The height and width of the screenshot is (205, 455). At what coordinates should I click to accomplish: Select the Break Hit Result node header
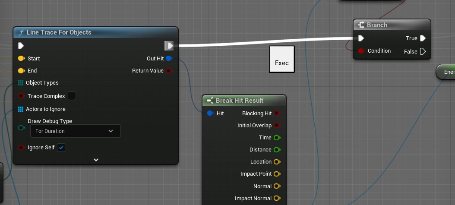(240, 101)
